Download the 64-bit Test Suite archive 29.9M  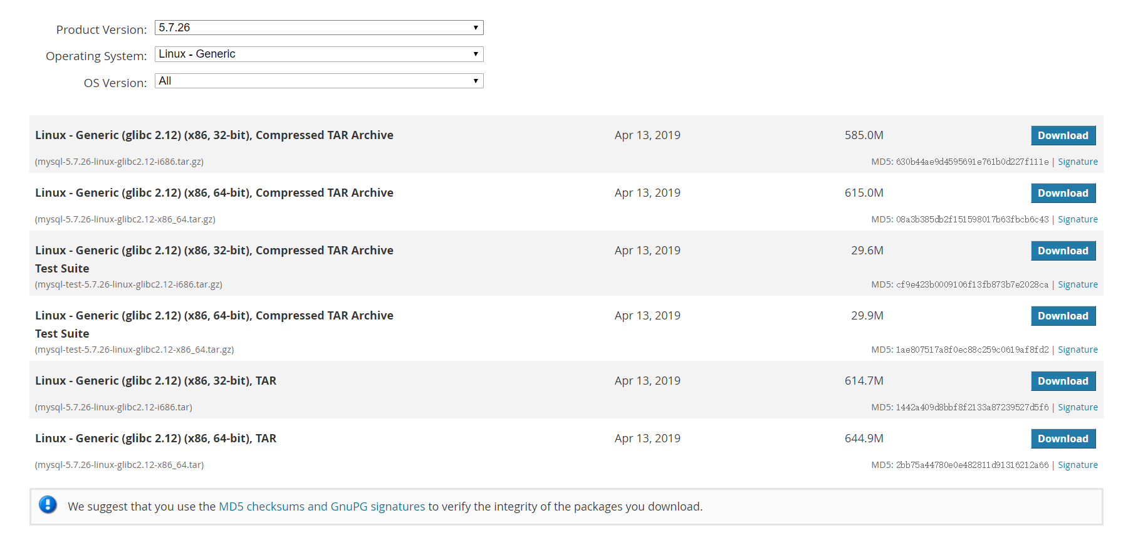1063,316
